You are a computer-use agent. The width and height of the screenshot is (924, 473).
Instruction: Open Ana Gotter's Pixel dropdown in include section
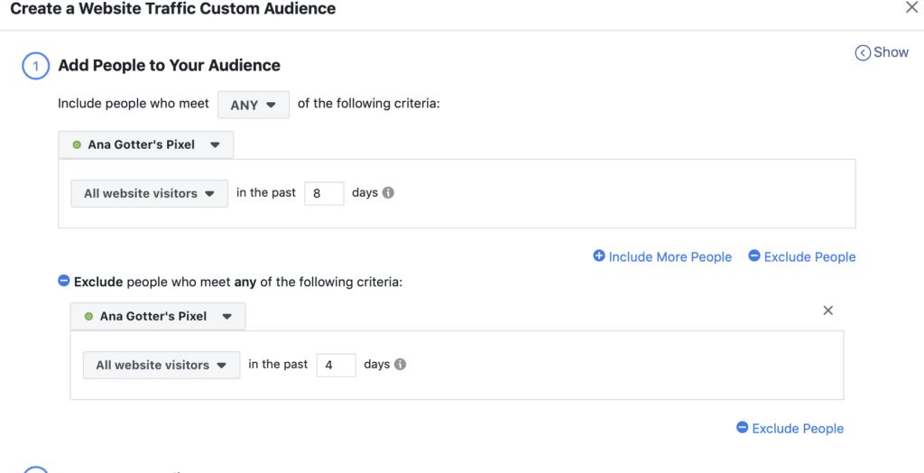coord(145,145)
